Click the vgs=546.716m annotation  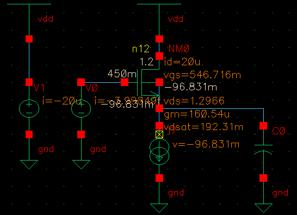point(202,75)
